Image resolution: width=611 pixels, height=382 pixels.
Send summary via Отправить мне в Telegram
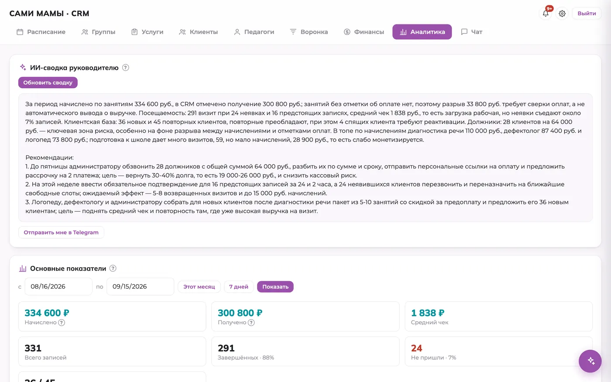61,232
